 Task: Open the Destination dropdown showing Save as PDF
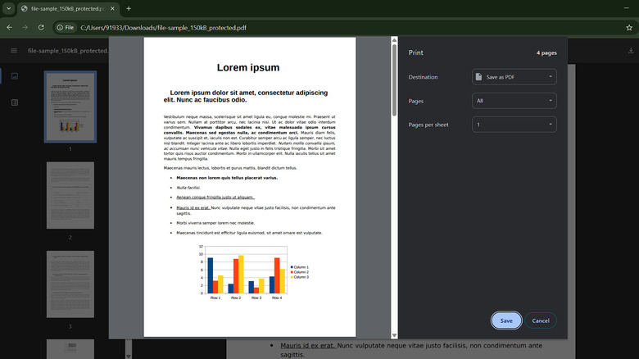pos(514,77)
